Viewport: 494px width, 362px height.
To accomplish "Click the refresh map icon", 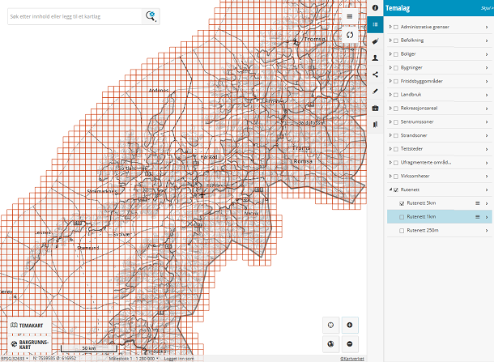I will point(349,36).
